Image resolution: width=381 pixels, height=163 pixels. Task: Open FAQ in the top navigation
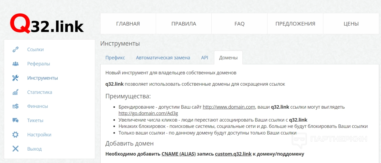click(239, 24)
